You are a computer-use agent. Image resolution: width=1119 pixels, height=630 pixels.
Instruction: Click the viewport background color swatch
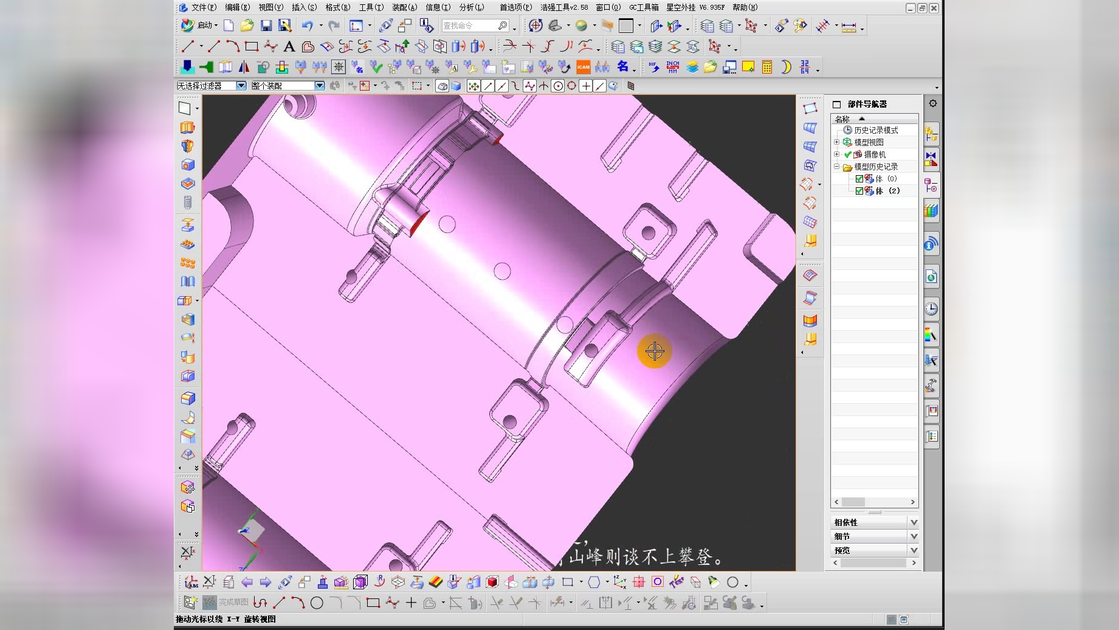point(626,26)
